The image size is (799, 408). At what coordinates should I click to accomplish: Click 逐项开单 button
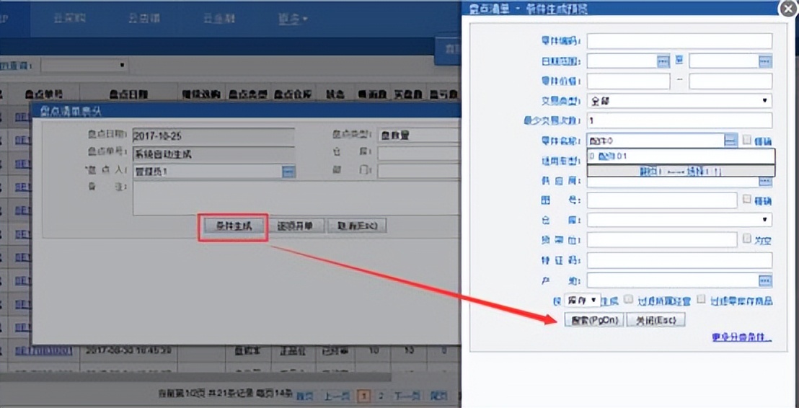[294, 226]
